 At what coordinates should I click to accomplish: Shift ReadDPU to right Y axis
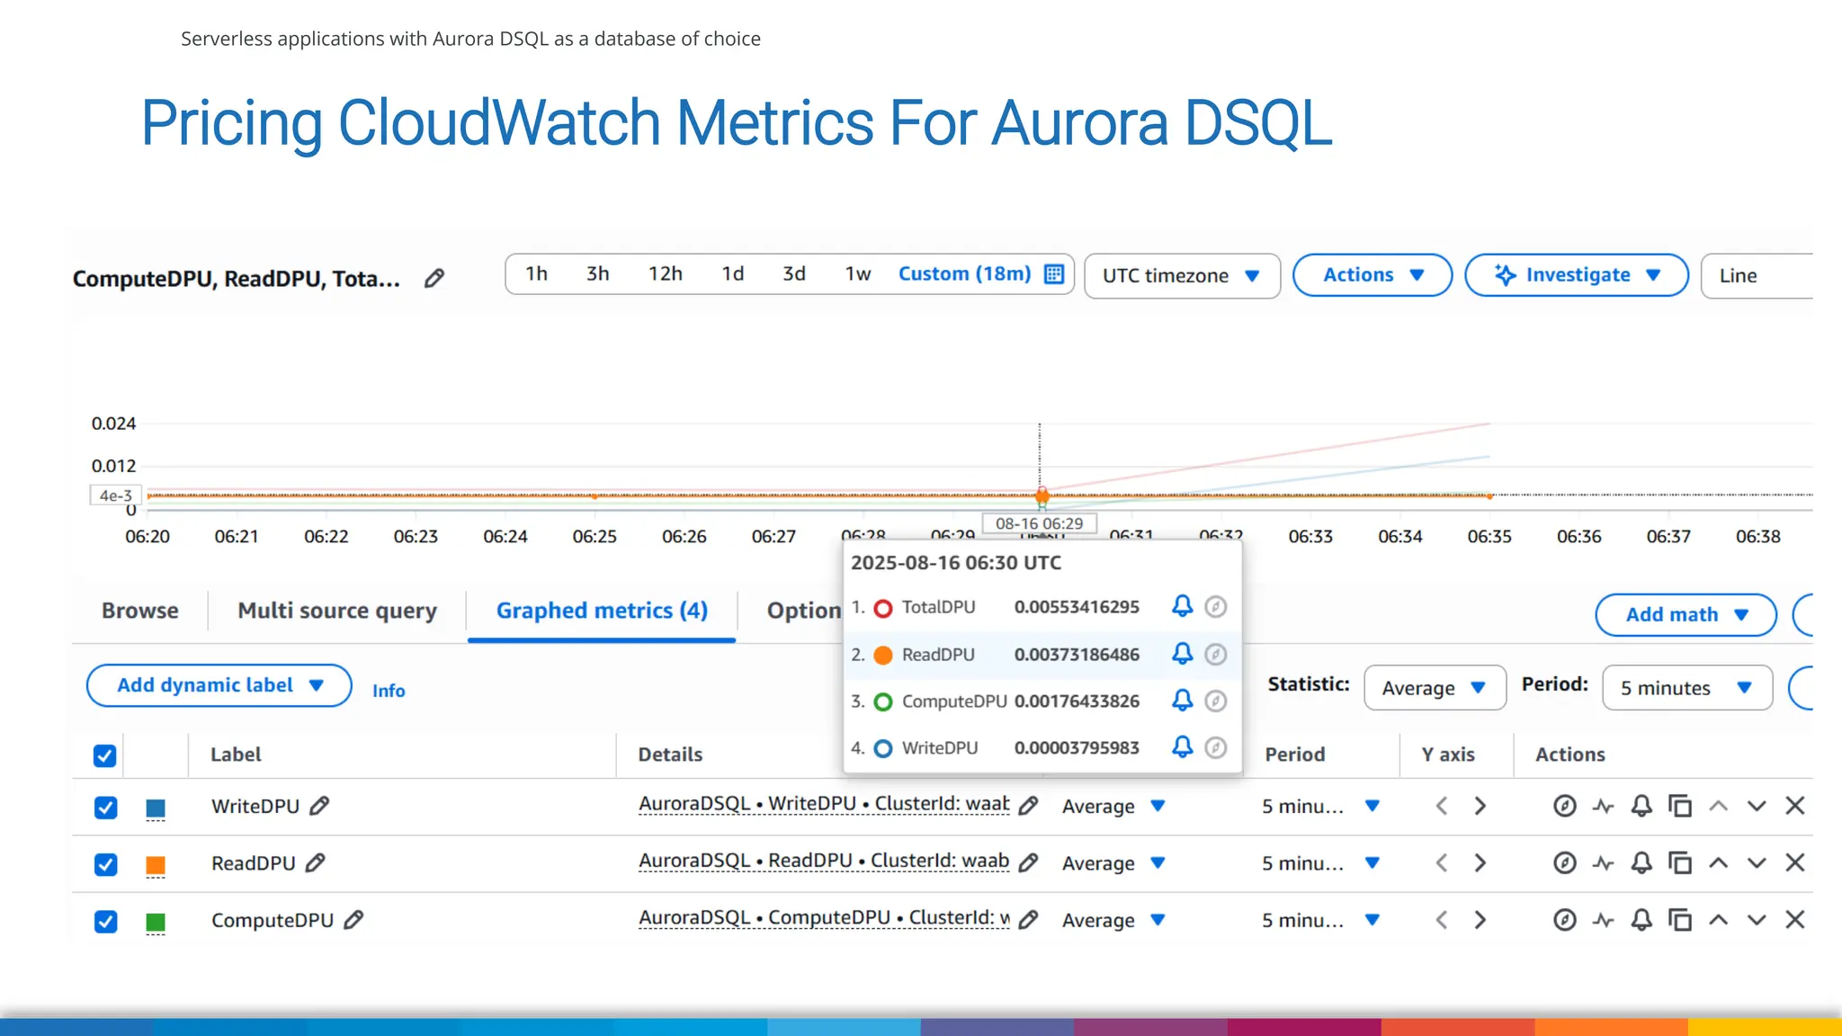1480,862
